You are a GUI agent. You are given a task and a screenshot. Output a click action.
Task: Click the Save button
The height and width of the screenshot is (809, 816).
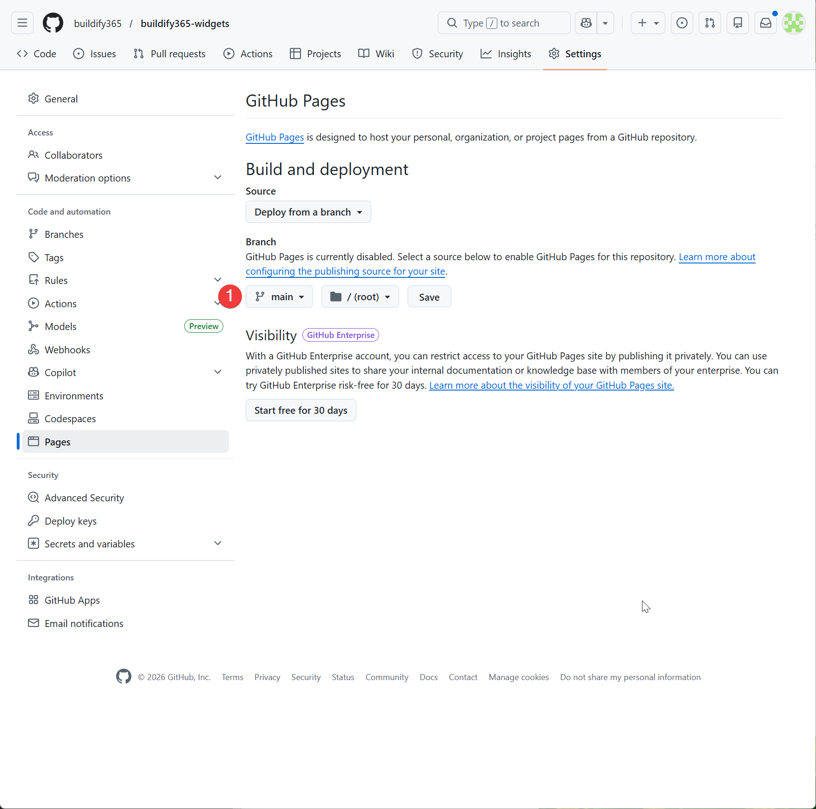point(429,297)
